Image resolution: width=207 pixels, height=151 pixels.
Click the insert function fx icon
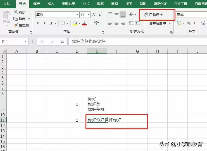[x=62, y=42]
